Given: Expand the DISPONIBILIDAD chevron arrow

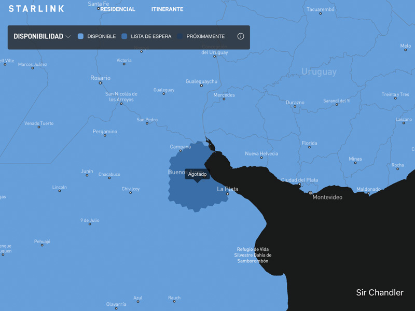Looking at the screenshot, I should point(68,37).
